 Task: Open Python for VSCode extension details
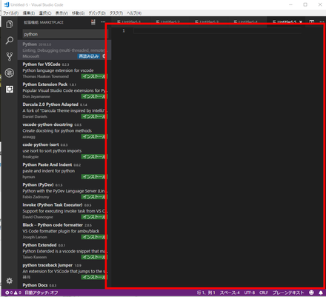point(64,70)
